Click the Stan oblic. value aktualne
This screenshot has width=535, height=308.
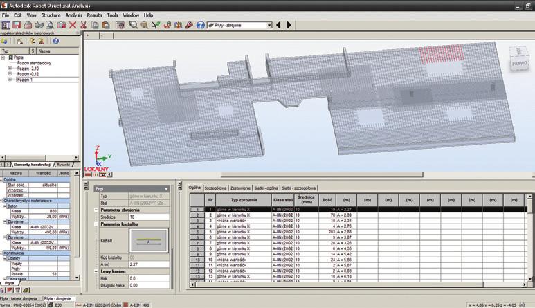44,185
